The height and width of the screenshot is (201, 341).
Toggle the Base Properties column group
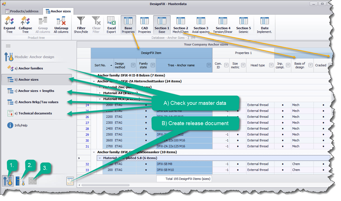click(x=128, y=25)
